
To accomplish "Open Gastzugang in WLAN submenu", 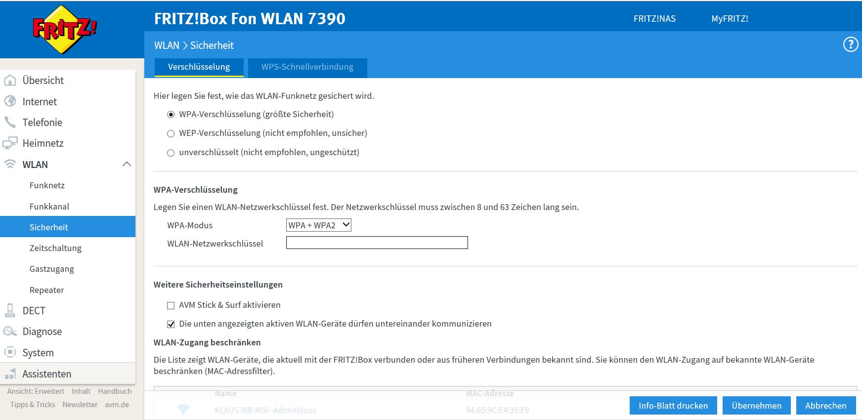I will [x=52, y=269].
